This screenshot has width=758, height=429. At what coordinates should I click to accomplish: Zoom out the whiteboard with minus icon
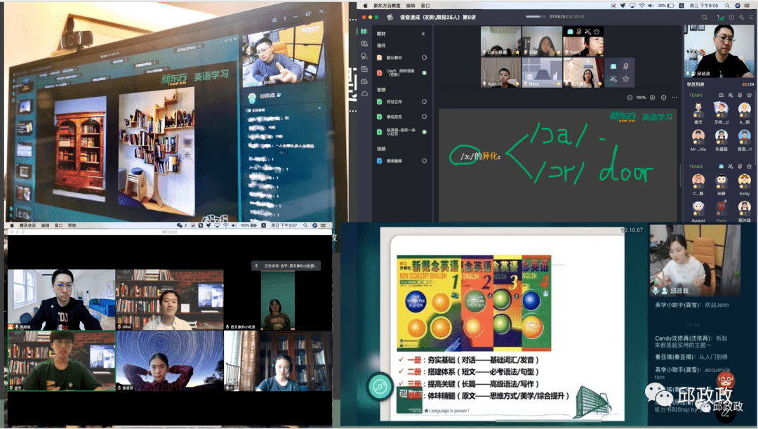tap(630, 98)
